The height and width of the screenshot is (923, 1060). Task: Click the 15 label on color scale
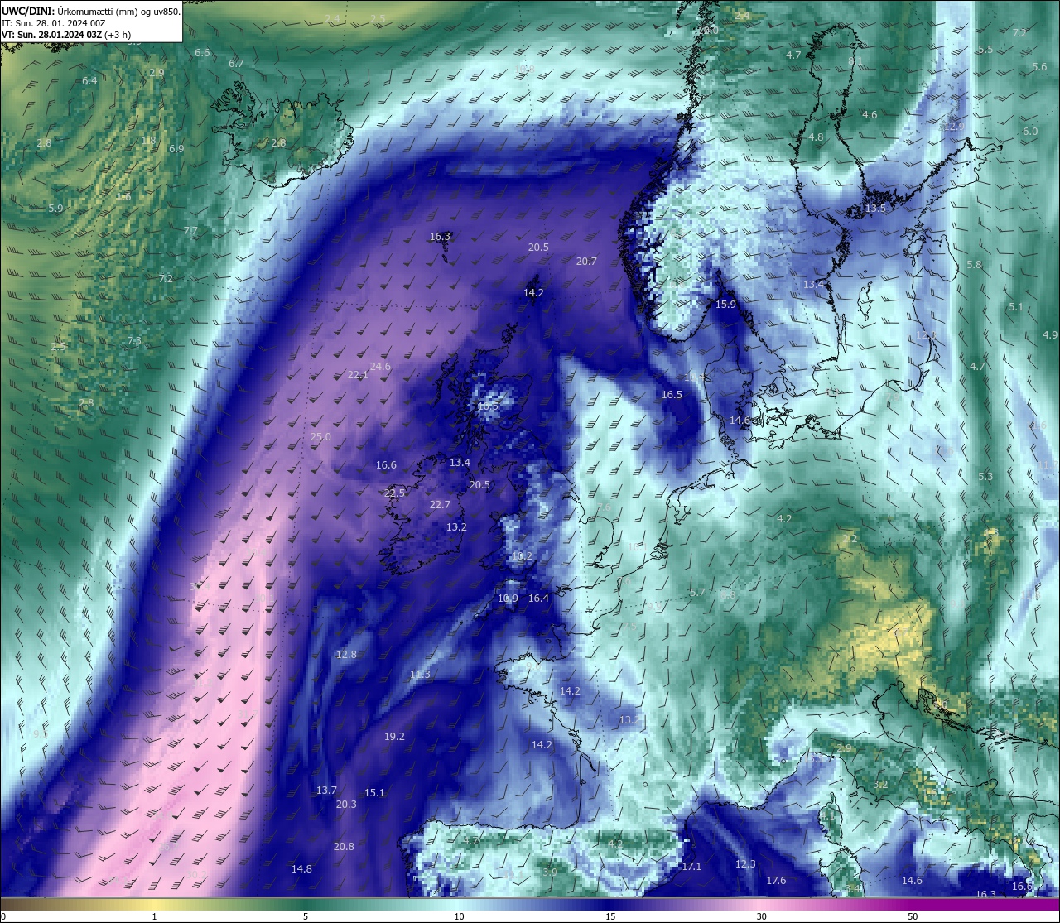click(x=610, y=916)
